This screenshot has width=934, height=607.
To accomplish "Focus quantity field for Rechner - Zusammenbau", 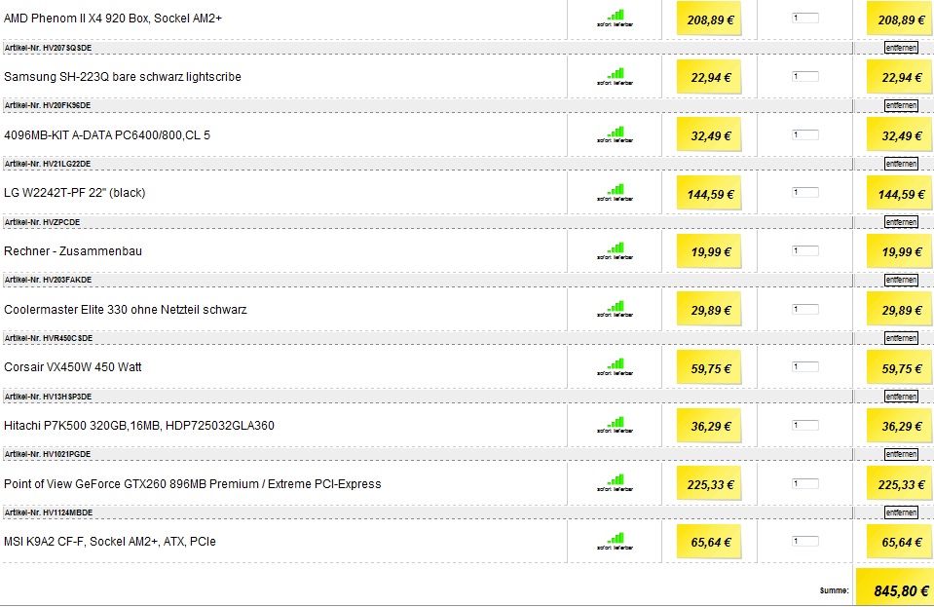I will click(804, 250).
